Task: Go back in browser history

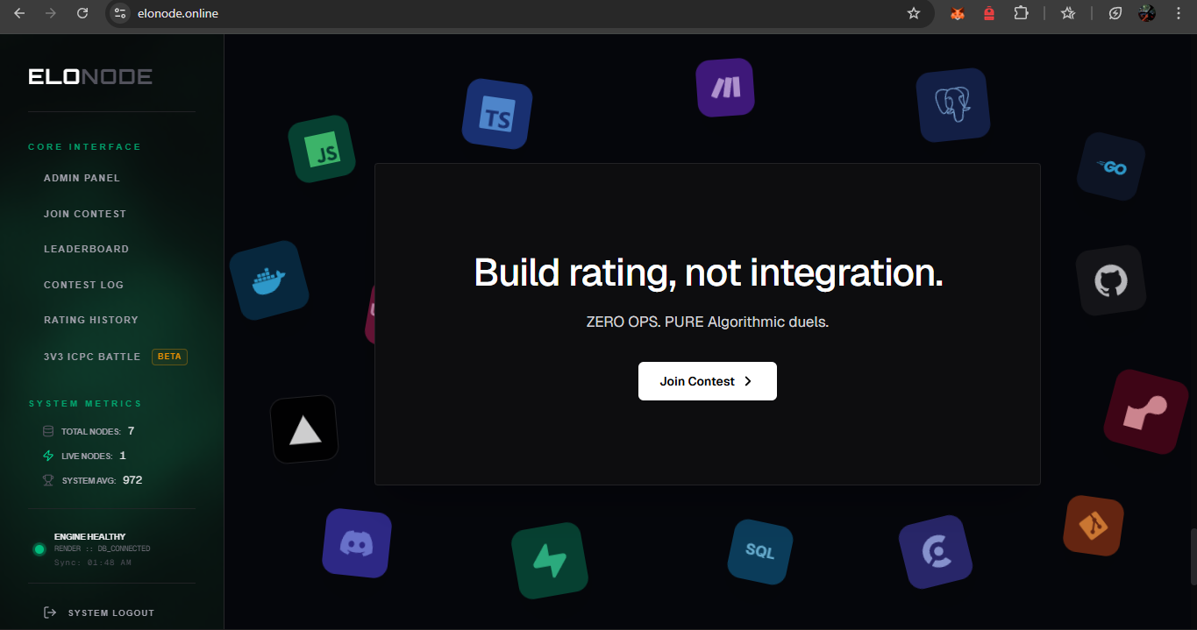Action: [x=19, y=13]
